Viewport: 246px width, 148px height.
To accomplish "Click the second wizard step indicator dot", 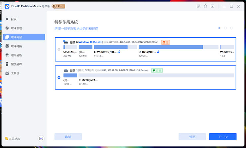I will (x=225, y=28).
